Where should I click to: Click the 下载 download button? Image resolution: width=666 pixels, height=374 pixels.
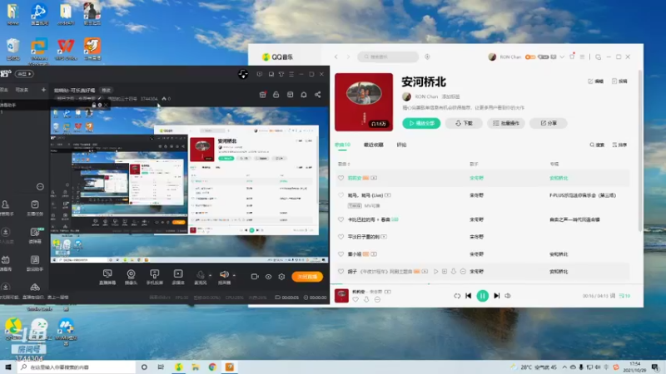(x=464, y=123)
